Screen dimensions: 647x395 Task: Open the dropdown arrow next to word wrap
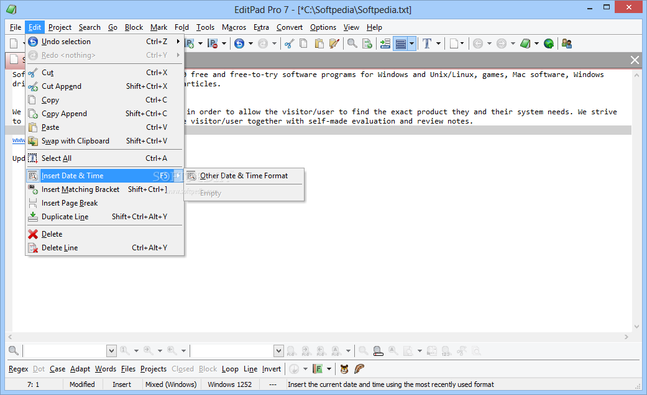412,43
